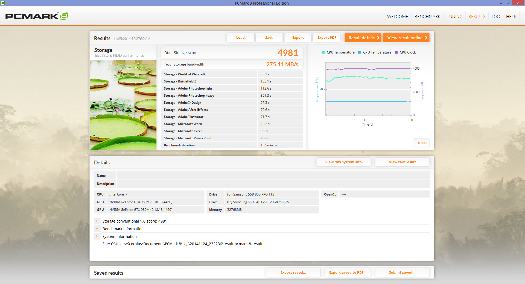Click the Samsung SSD 850 PRO 1TB entry
Image resolution: width=525 pixels, height=284 pixels.
(x=272, y=194)
